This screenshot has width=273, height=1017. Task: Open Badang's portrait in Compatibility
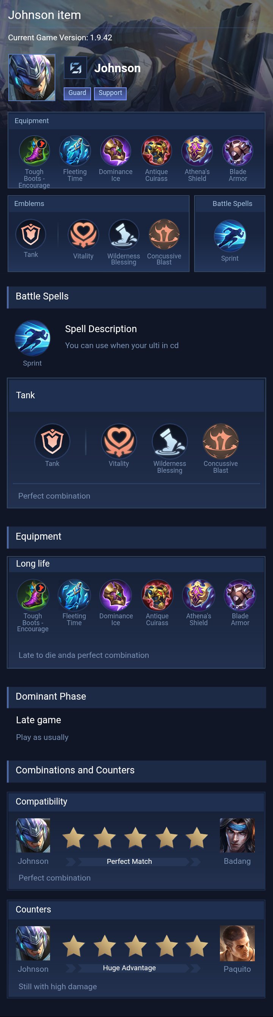(x=237, y=835)
